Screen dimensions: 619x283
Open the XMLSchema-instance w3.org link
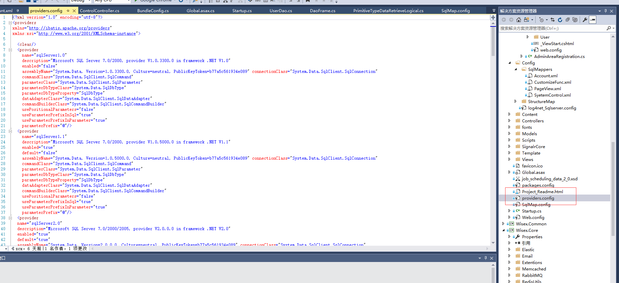click(x=87, y=34)
